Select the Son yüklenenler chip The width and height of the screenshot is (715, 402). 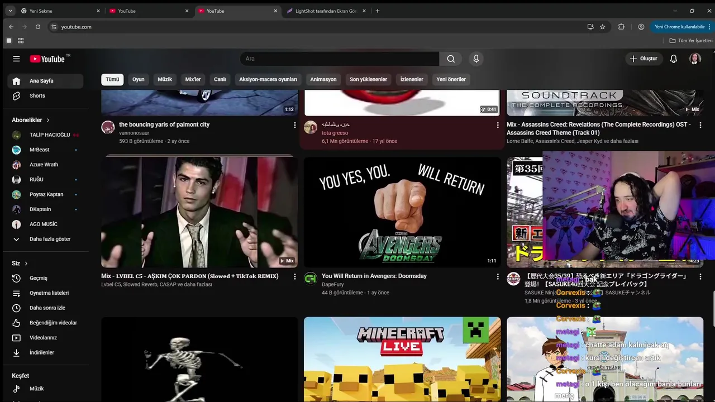(x=368, y=79)
